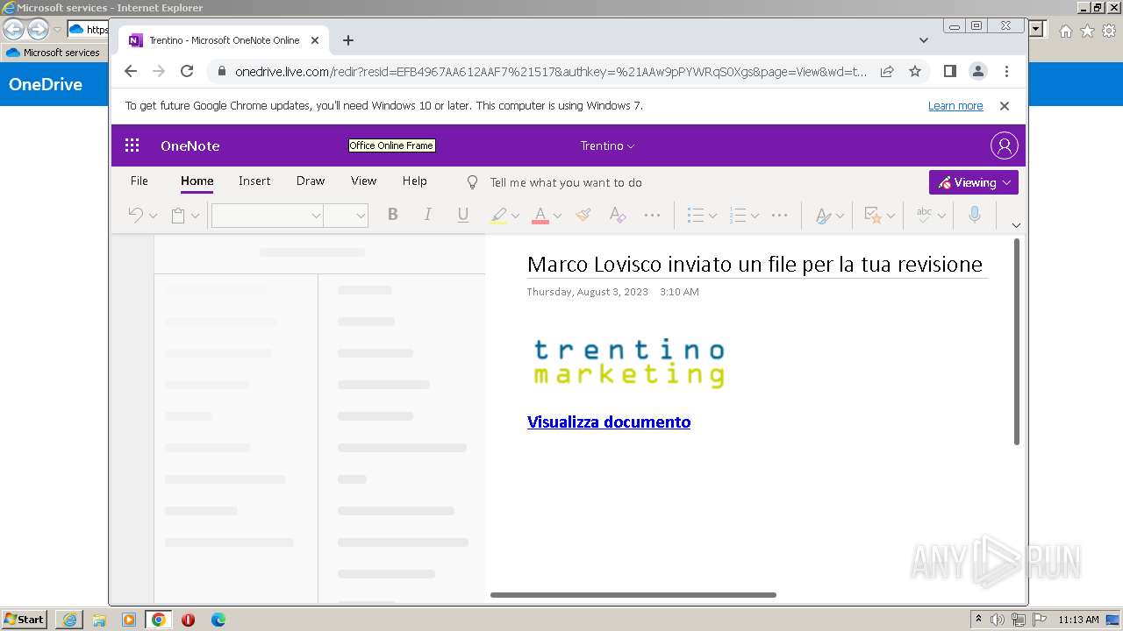Click the Chrome address bar URL
The width and height of the screenshot is (1123, 631).
tap(551, 72)
